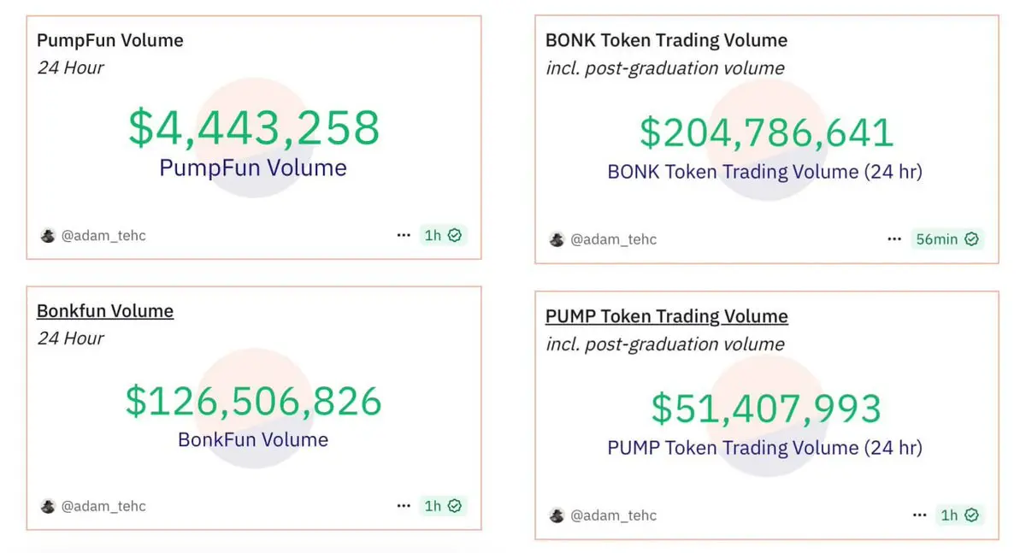1026x553 pixels.
Task: Click the 1h refresh badge on Bonkfun Volume
Action: click(x=443, y=506)
